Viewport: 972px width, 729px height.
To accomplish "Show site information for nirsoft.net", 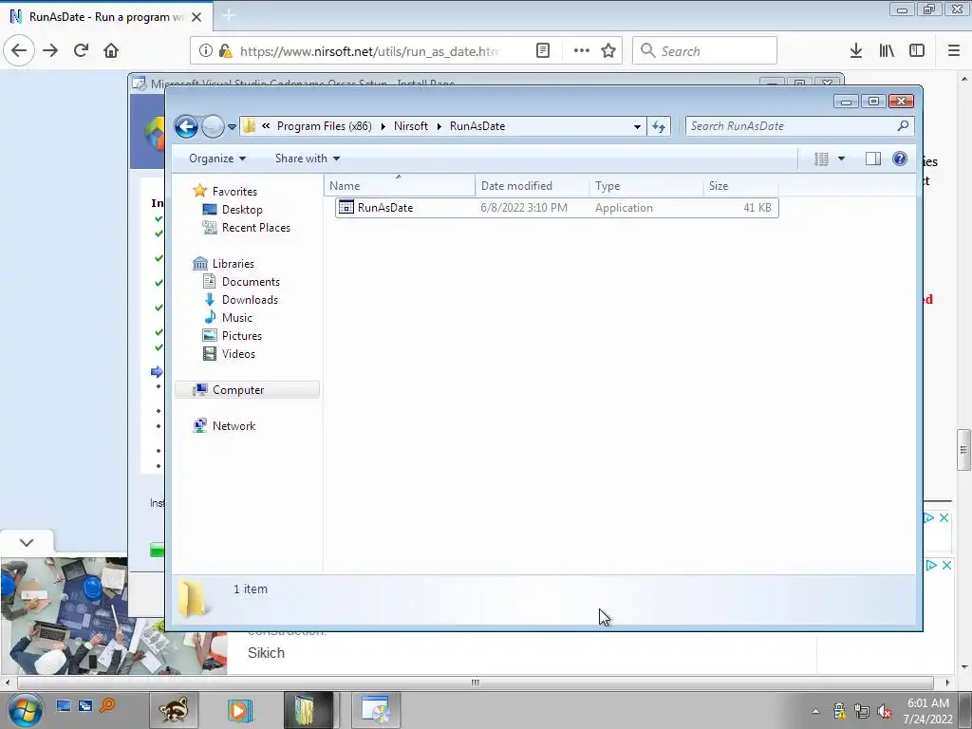I will 206,51.
